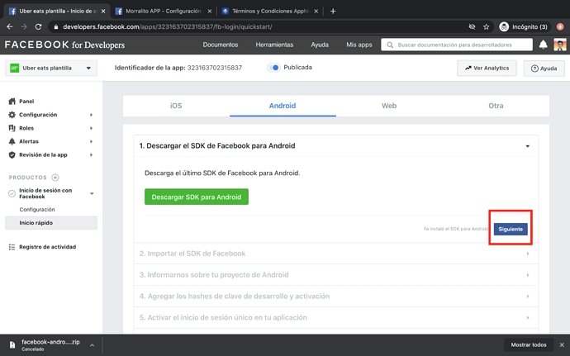Select the Web platform tab
The width and height of the screenshot is (570, 356).
point(388,106)
